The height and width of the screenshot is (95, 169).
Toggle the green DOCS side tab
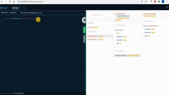point(84,30)
